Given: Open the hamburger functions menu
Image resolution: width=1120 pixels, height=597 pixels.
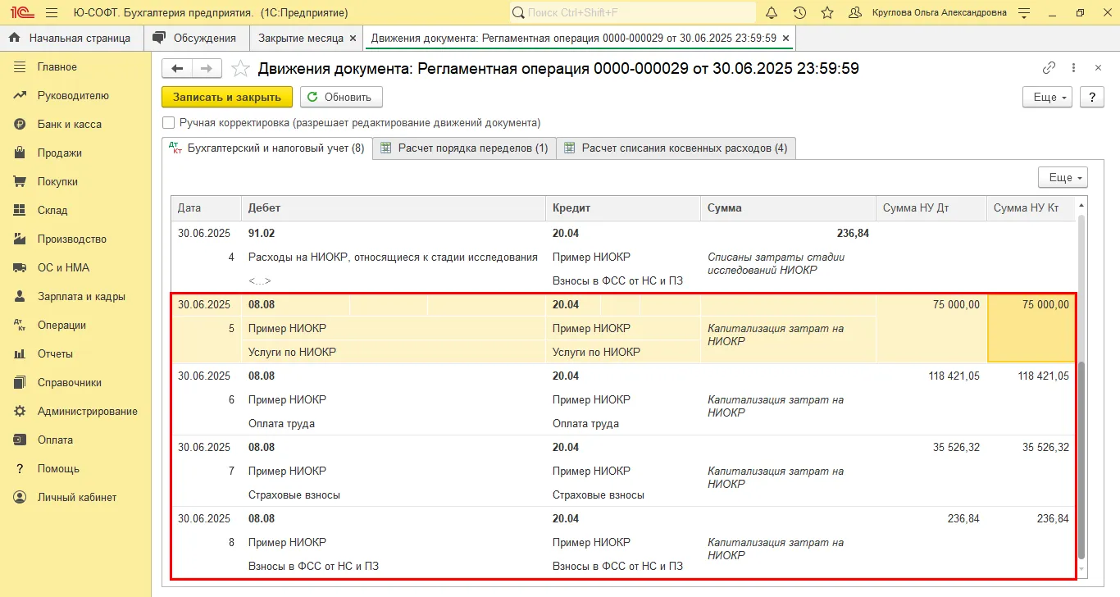Looking at the screenshot, I should coord(52,12).
